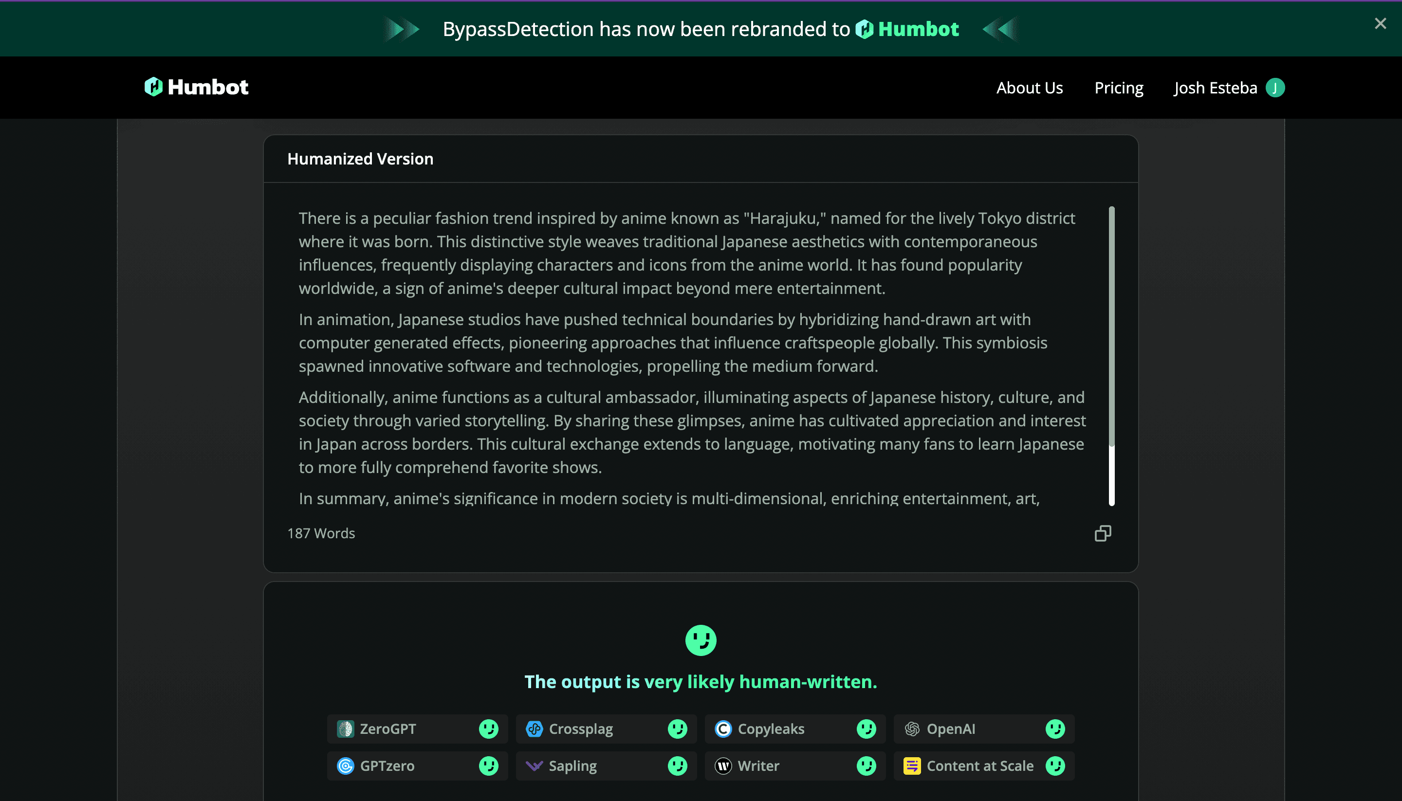Open the Pricing page
Screen dimensions: 1402x801
1119,88
